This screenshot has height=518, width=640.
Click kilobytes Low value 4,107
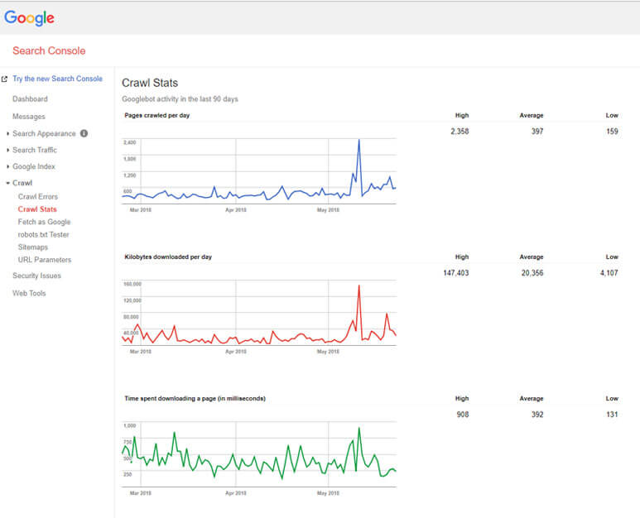609,273
